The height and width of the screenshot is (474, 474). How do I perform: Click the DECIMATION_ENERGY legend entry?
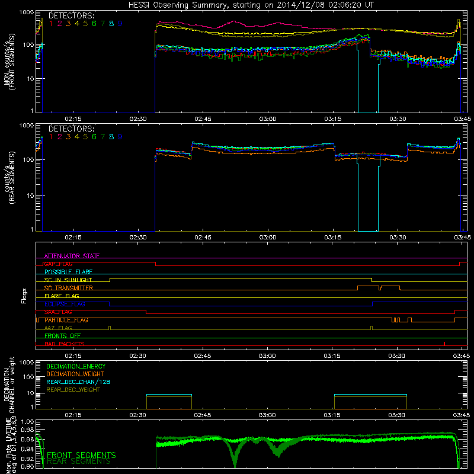(76, 366)
